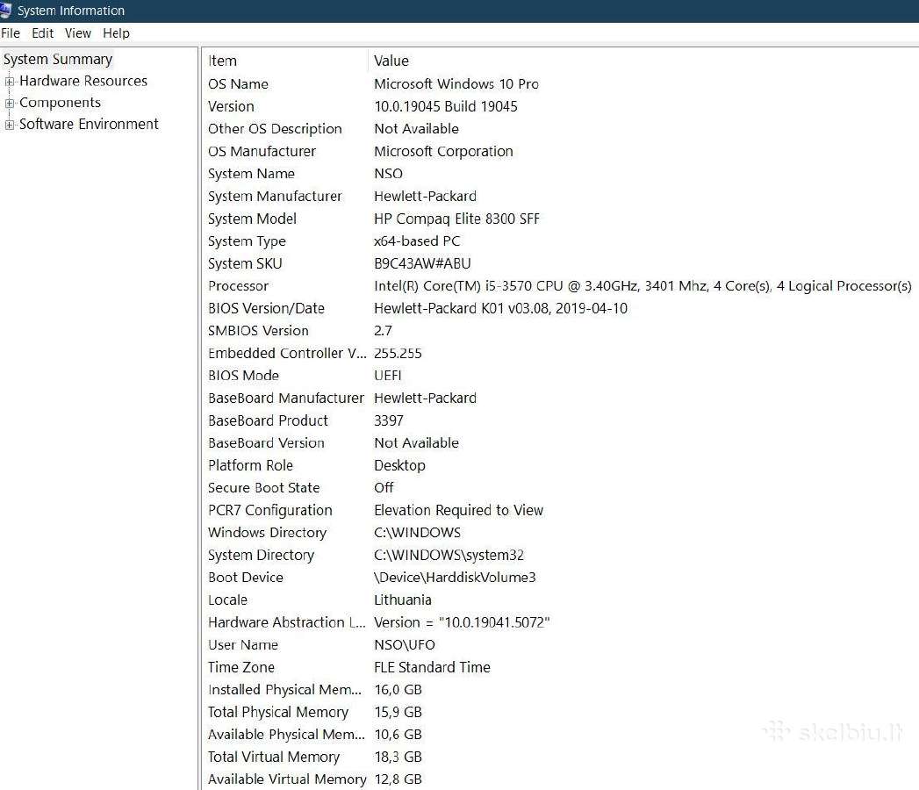
Task: Open the View menu
Action: pos(78,33)
